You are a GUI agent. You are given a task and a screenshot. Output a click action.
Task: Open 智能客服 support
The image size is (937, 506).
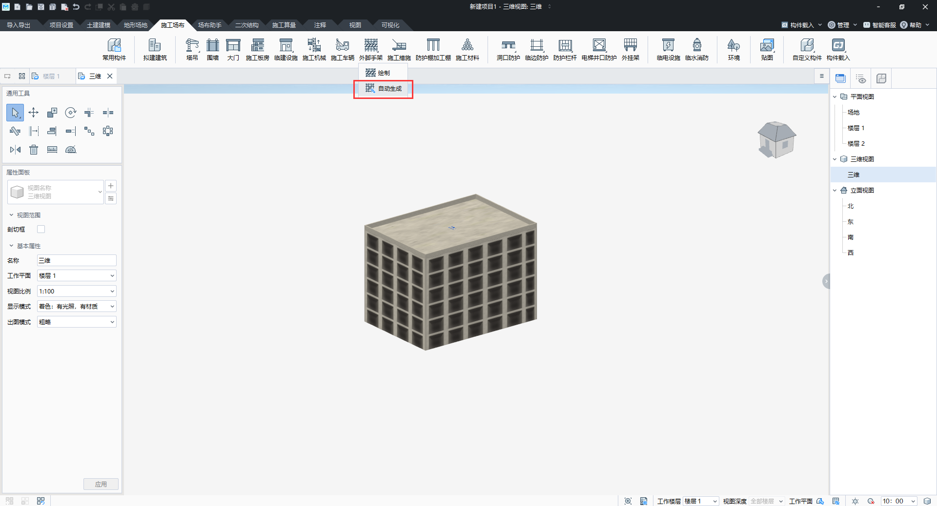[879, 25]
